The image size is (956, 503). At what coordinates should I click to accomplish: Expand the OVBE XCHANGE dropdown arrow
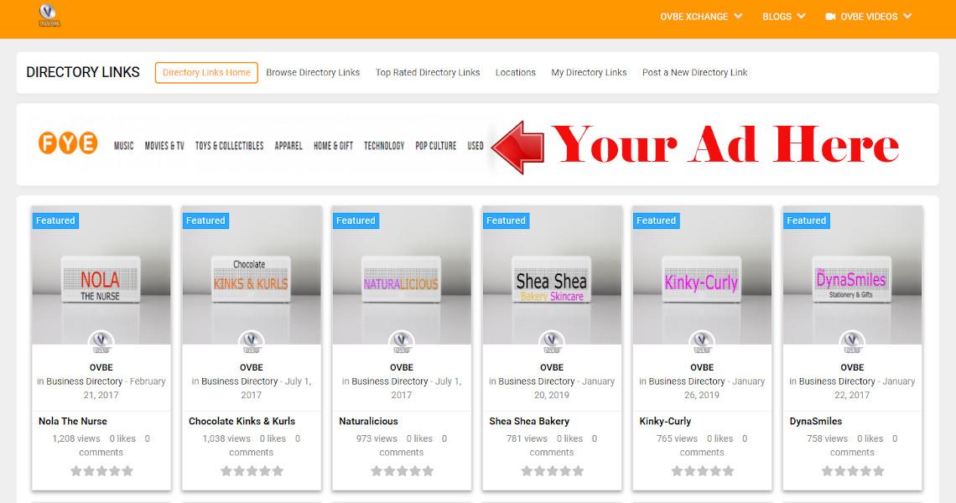pos(738,17)
